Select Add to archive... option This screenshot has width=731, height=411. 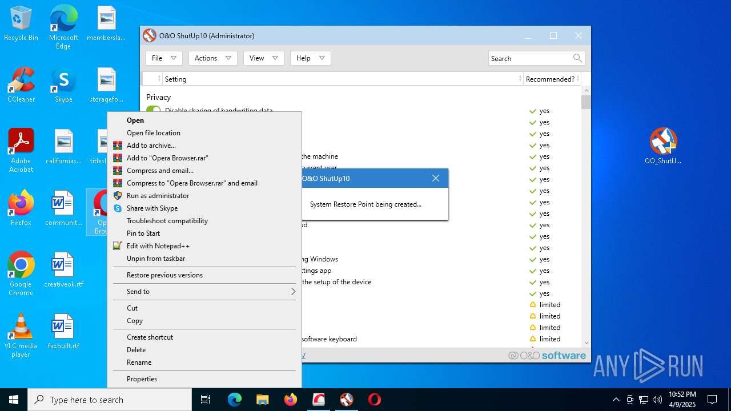[204, 146]
